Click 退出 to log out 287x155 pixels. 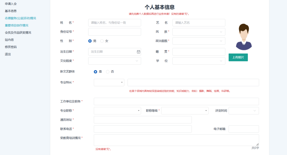8,54
